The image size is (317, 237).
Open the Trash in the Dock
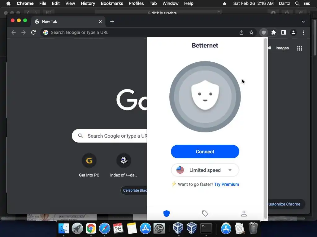[253, 228]
